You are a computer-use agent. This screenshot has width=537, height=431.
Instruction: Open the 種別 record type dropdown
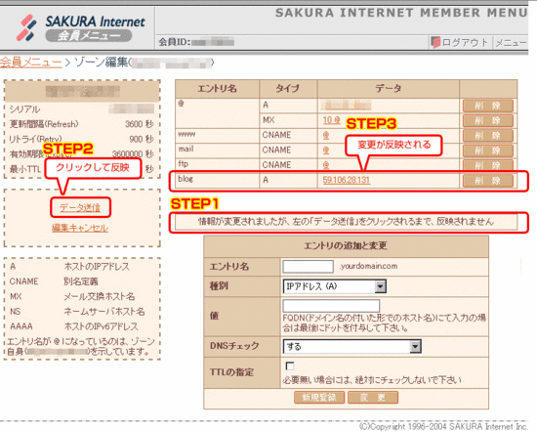(x=335, y=286)
